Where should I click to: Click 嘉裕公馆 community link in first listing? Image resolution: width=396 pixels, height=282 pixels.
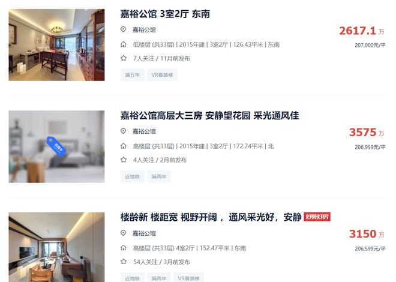click(x=144, y=30)
